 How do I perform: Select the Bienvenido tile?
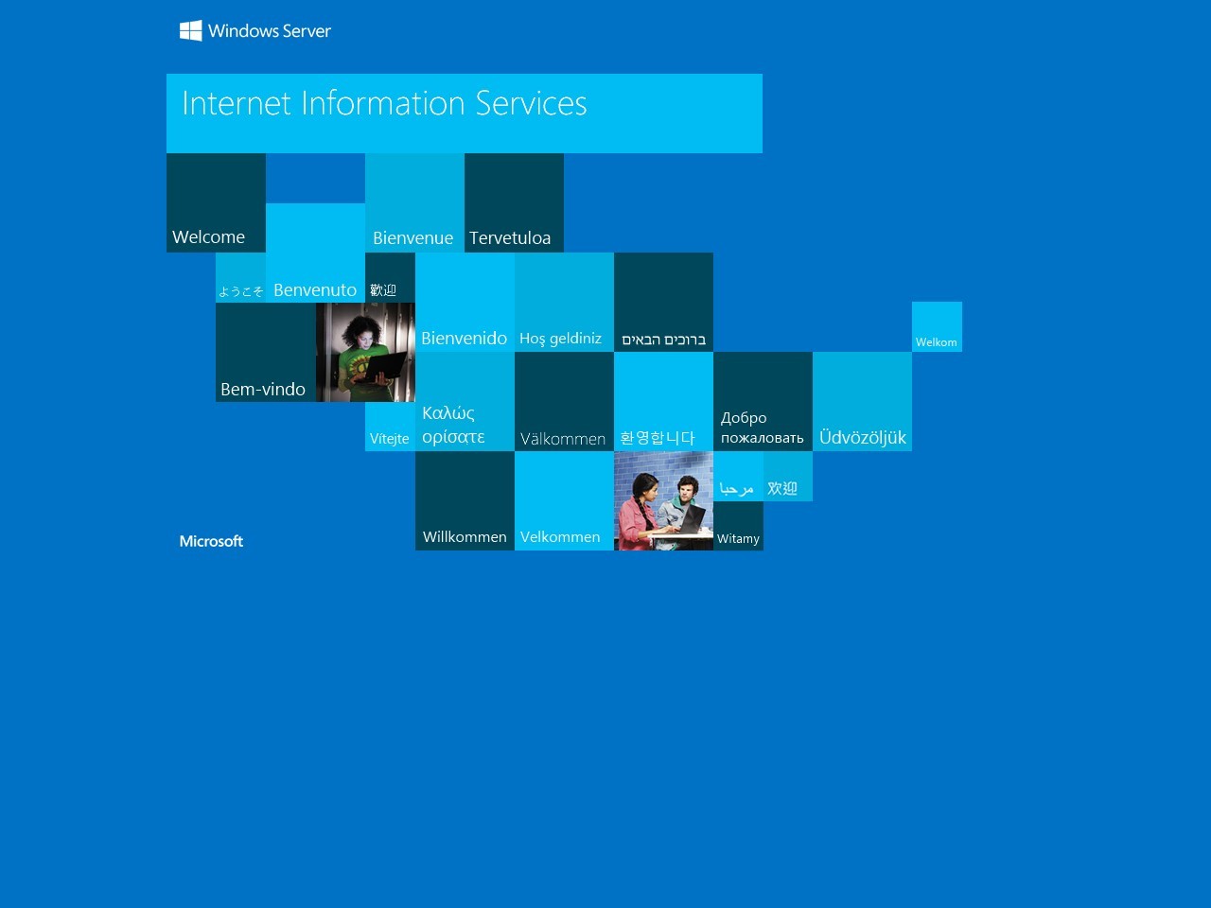coord(465,303)
